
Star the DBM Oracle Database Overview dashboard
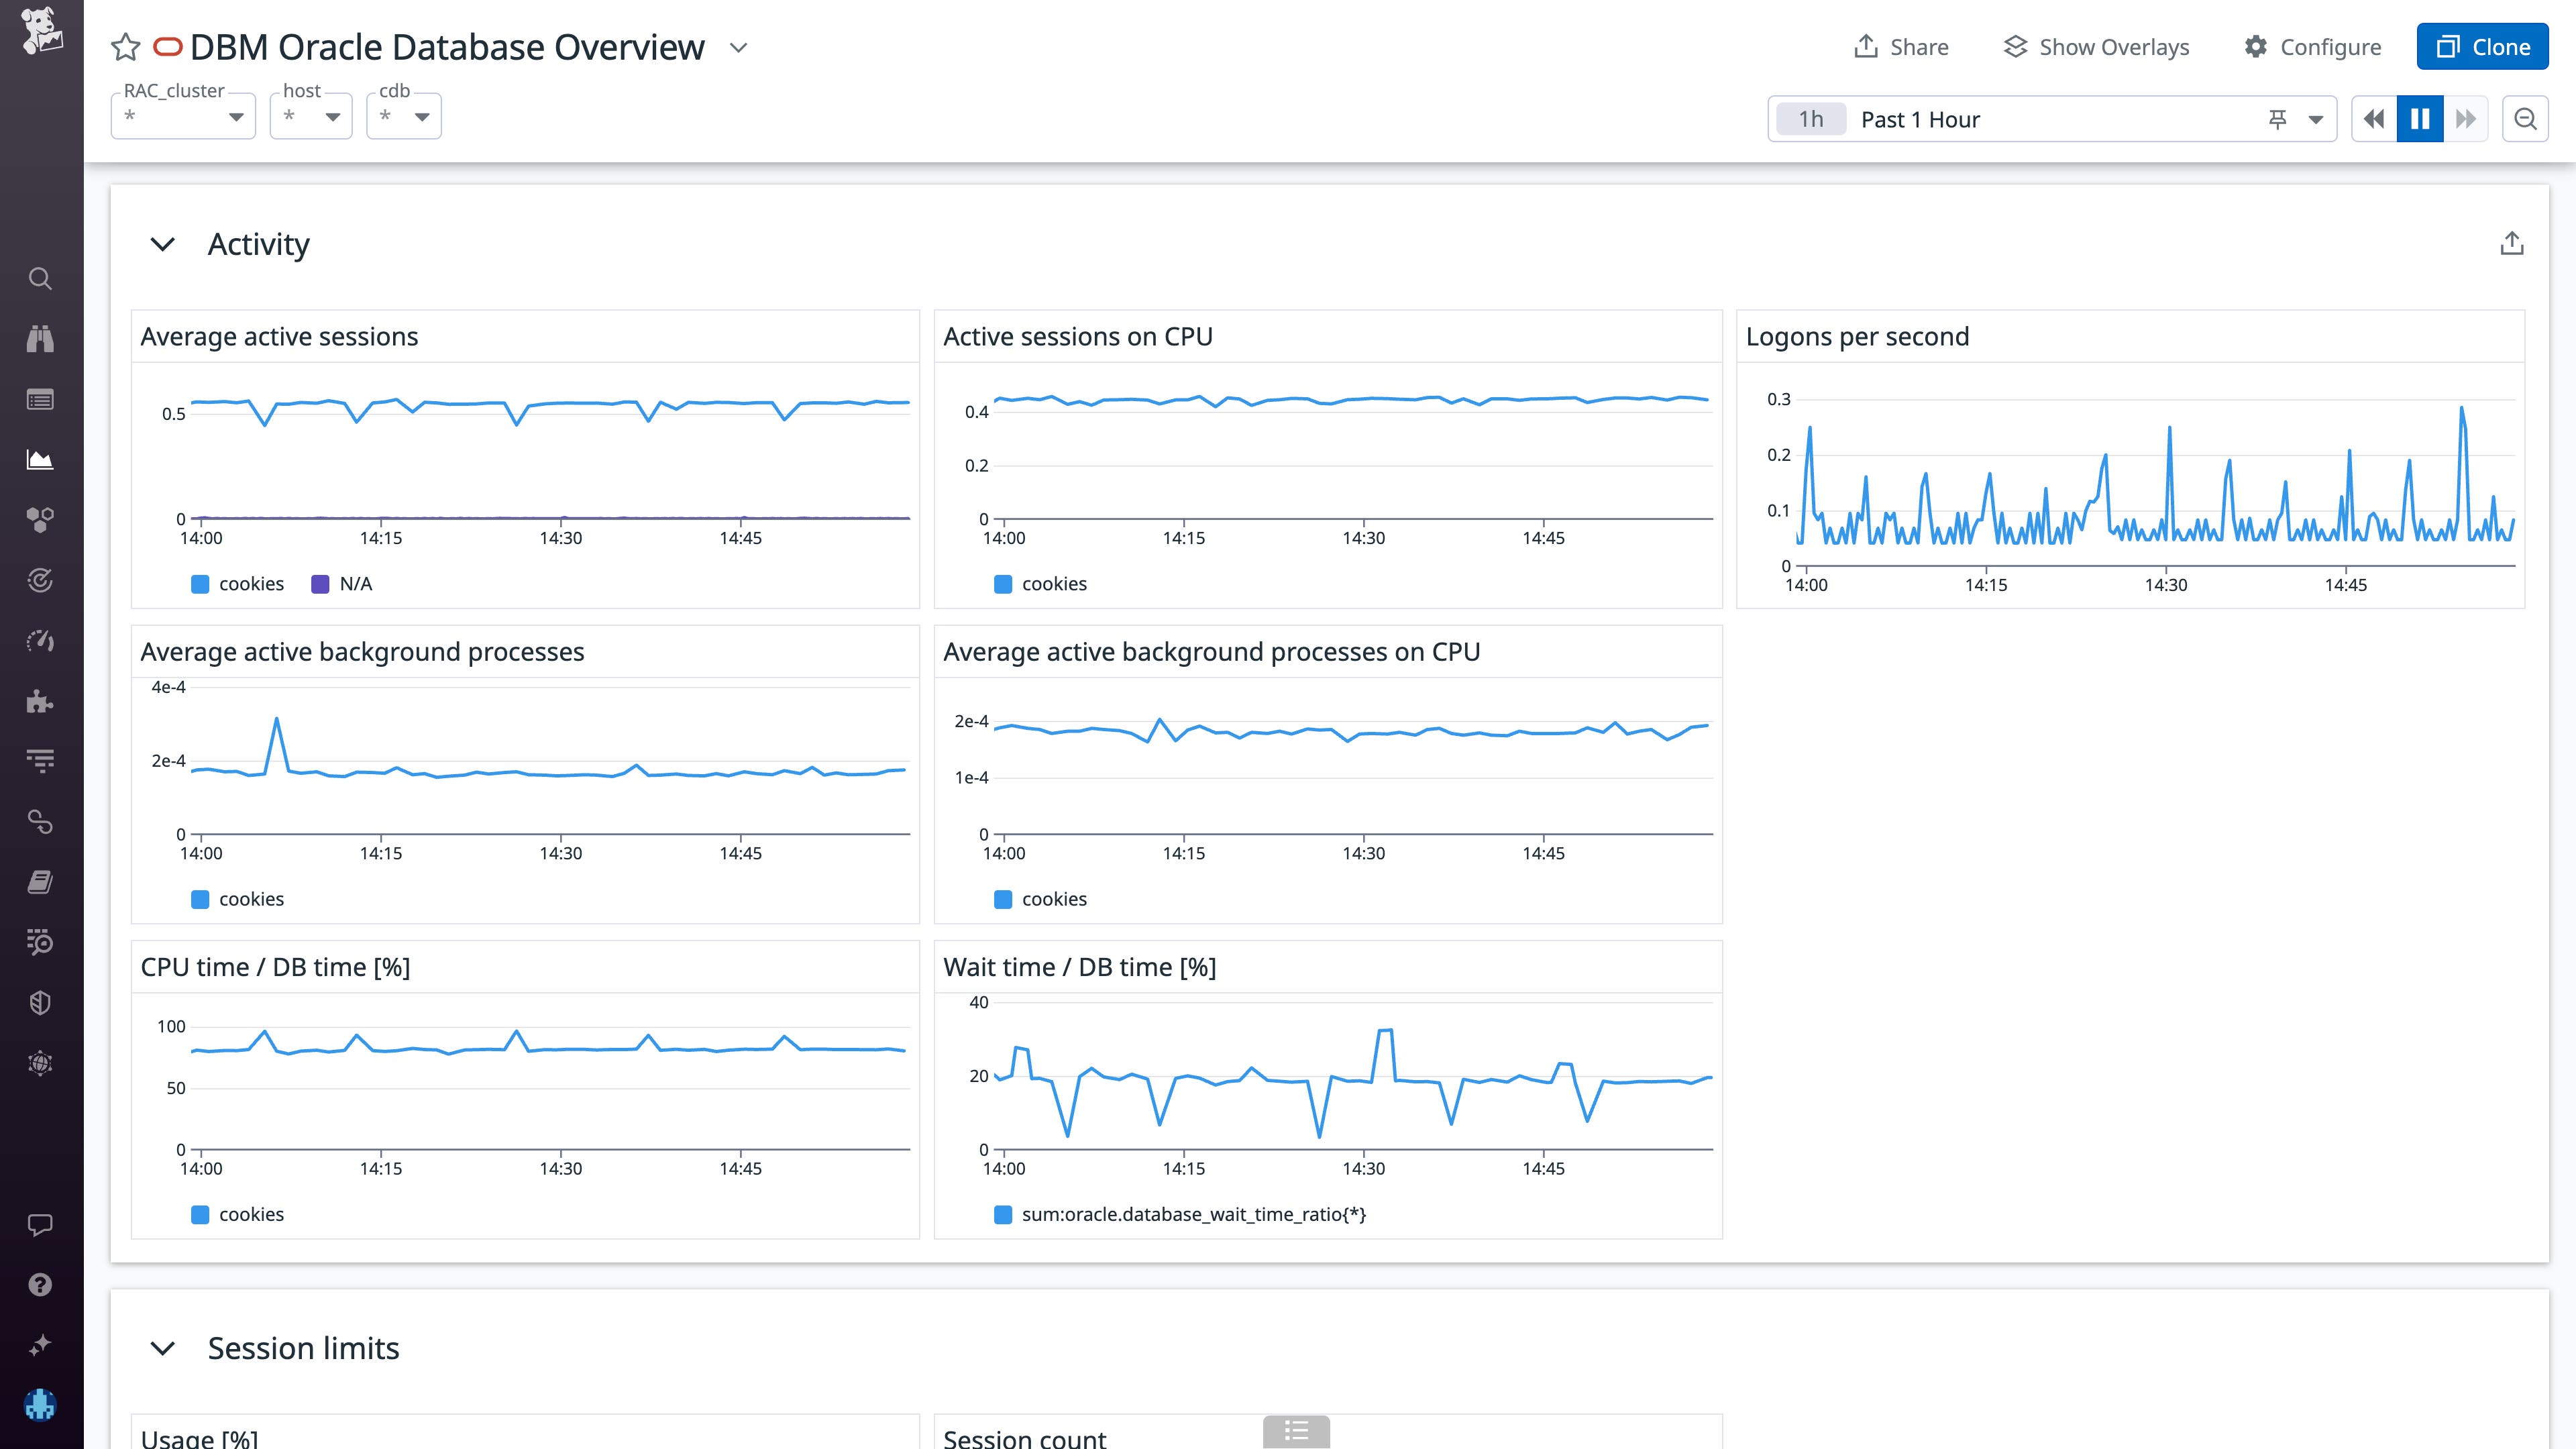pos(125,46)
